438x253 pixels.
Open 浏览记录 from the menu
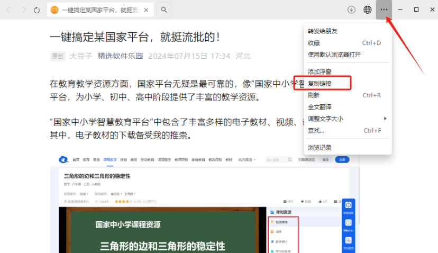320,147
